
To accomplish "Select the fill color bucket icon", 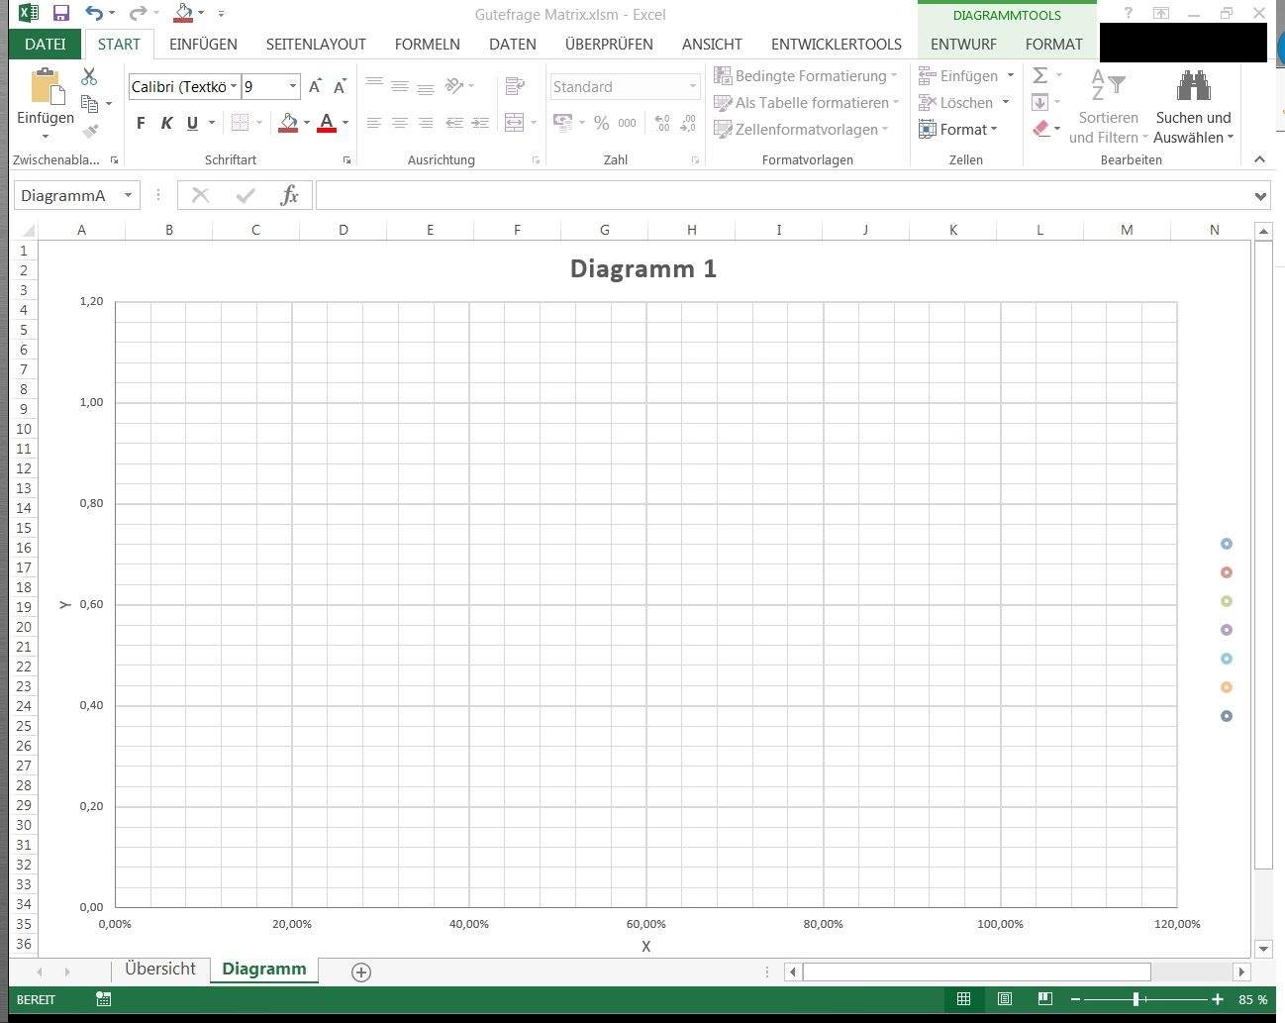I will click(289, 123).
